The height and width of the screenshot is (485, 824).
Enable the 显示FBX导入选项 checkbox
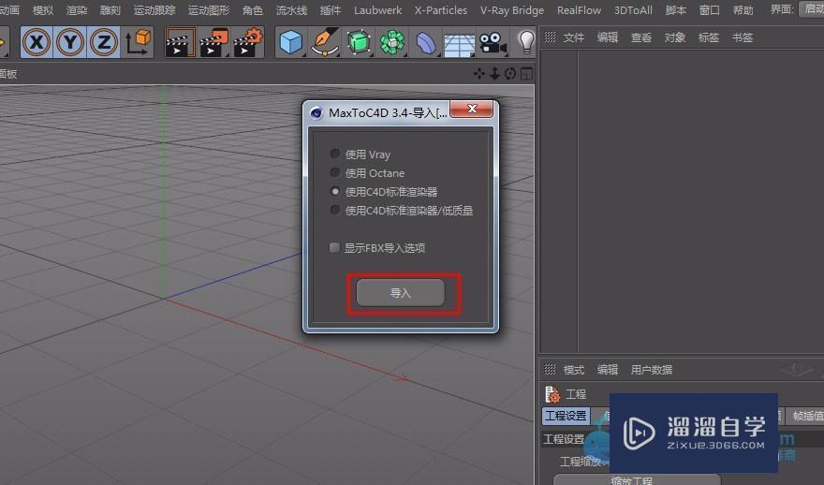coord(334,247)
